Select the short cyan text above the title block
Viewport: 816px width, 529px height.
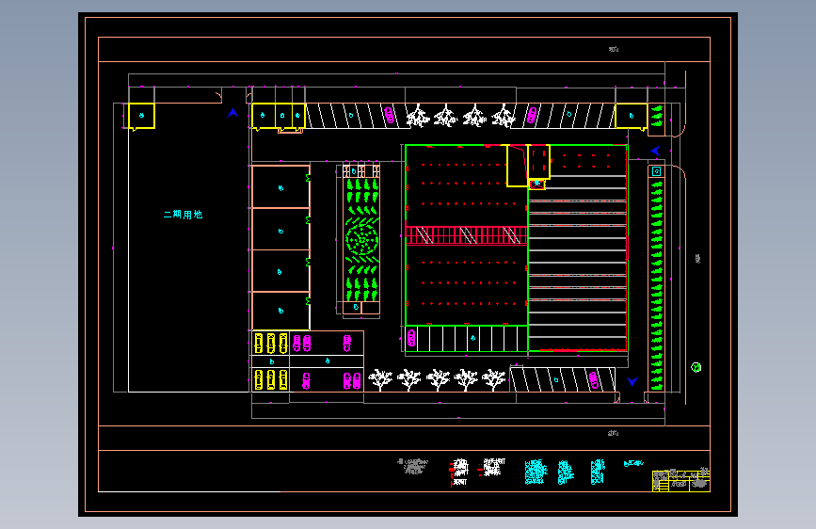(x=633, y=463)
